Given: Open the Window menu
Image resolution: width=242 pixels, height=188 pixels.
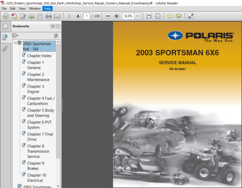Looking at the screenshot, I should (x=35, y=8).
